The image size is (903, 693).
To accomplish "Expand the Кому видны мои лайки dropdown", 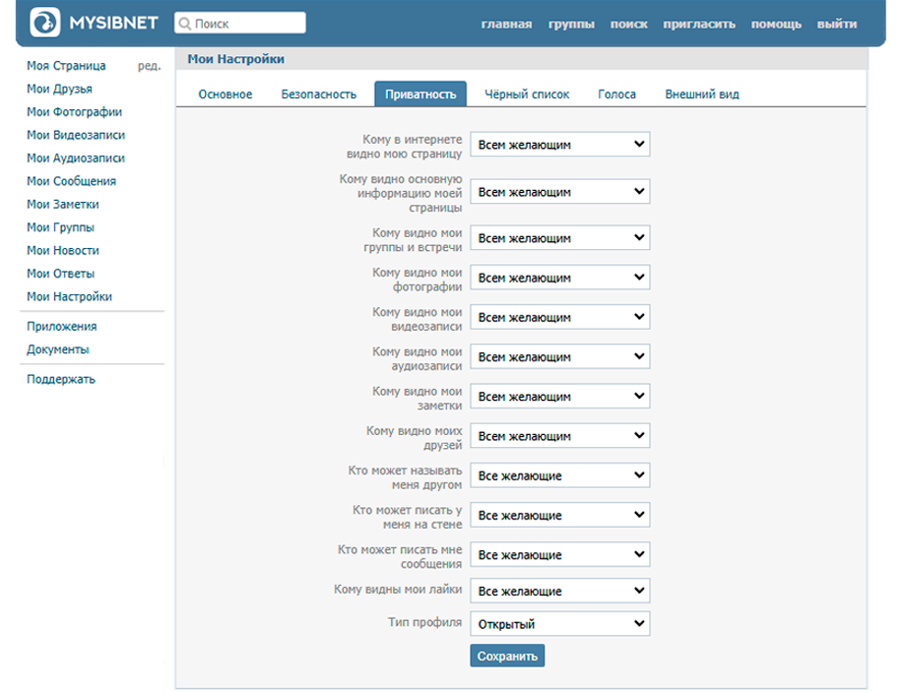I will [559, 591].
